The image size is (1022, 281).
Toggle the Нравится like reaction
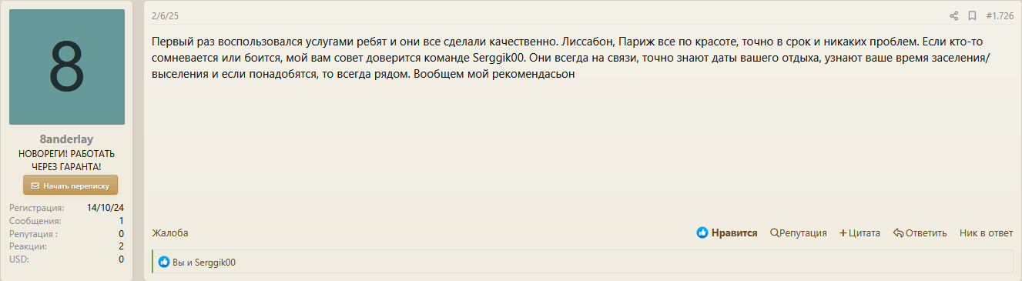tap(727, 232)
